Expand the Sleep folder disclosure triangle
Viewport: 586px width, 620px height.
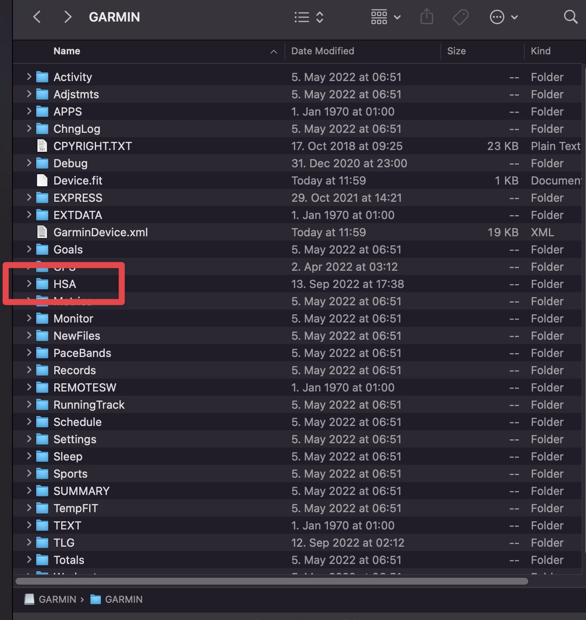point(28,456)
